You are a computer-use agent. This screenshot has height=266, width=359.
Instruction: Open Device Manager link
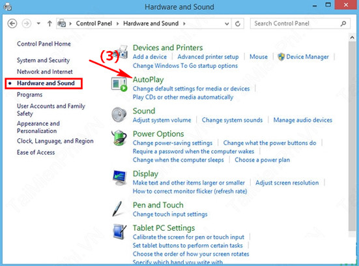click(x=308, y=57)
